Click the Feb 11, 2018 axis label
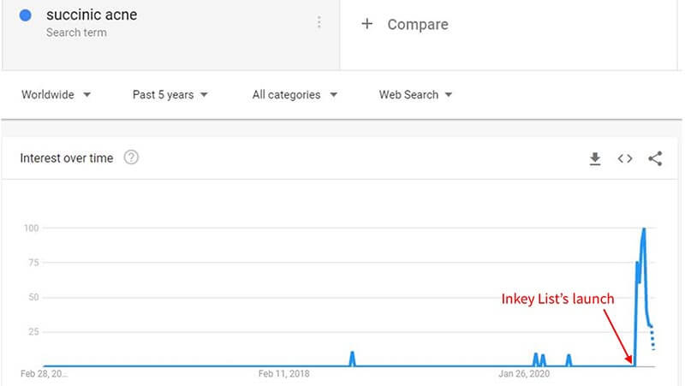 point(283,374)
